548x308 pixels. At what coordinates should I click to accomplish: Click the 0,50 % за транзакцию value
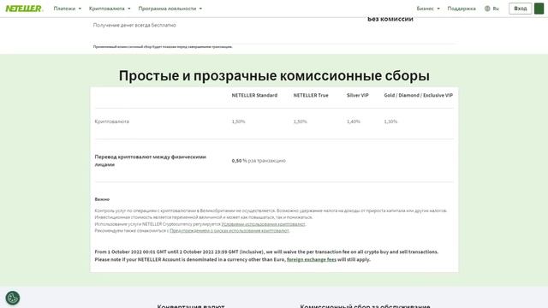(259, 161)
